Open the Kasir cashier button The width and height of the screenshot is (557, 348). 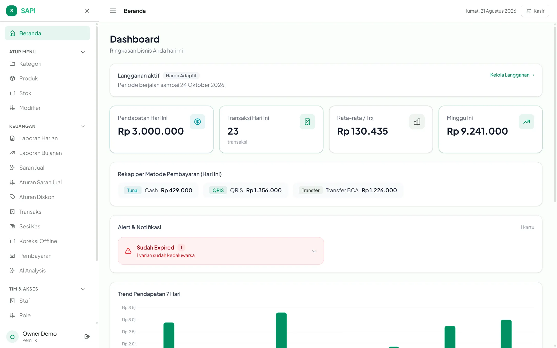(535, 11)
